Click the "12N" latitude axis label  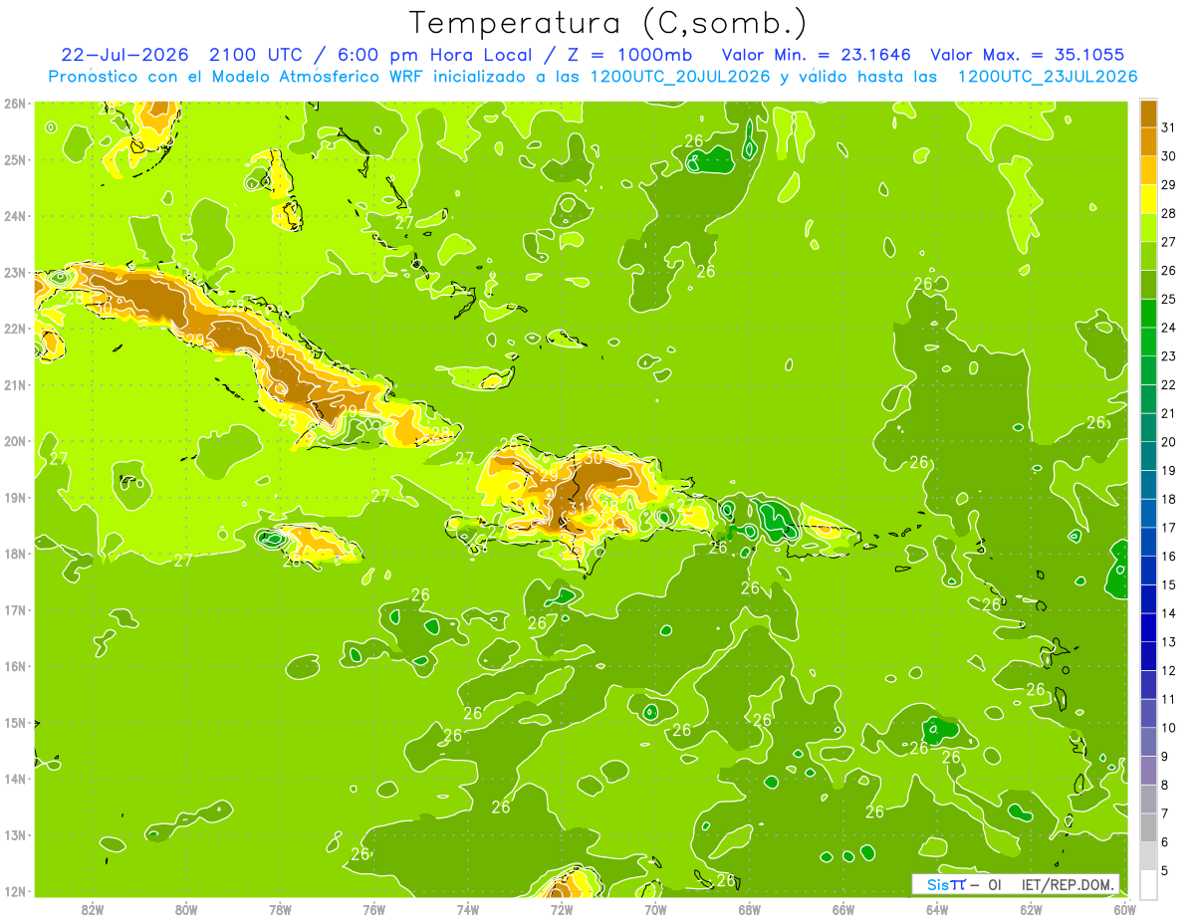(x=15, y=891)
